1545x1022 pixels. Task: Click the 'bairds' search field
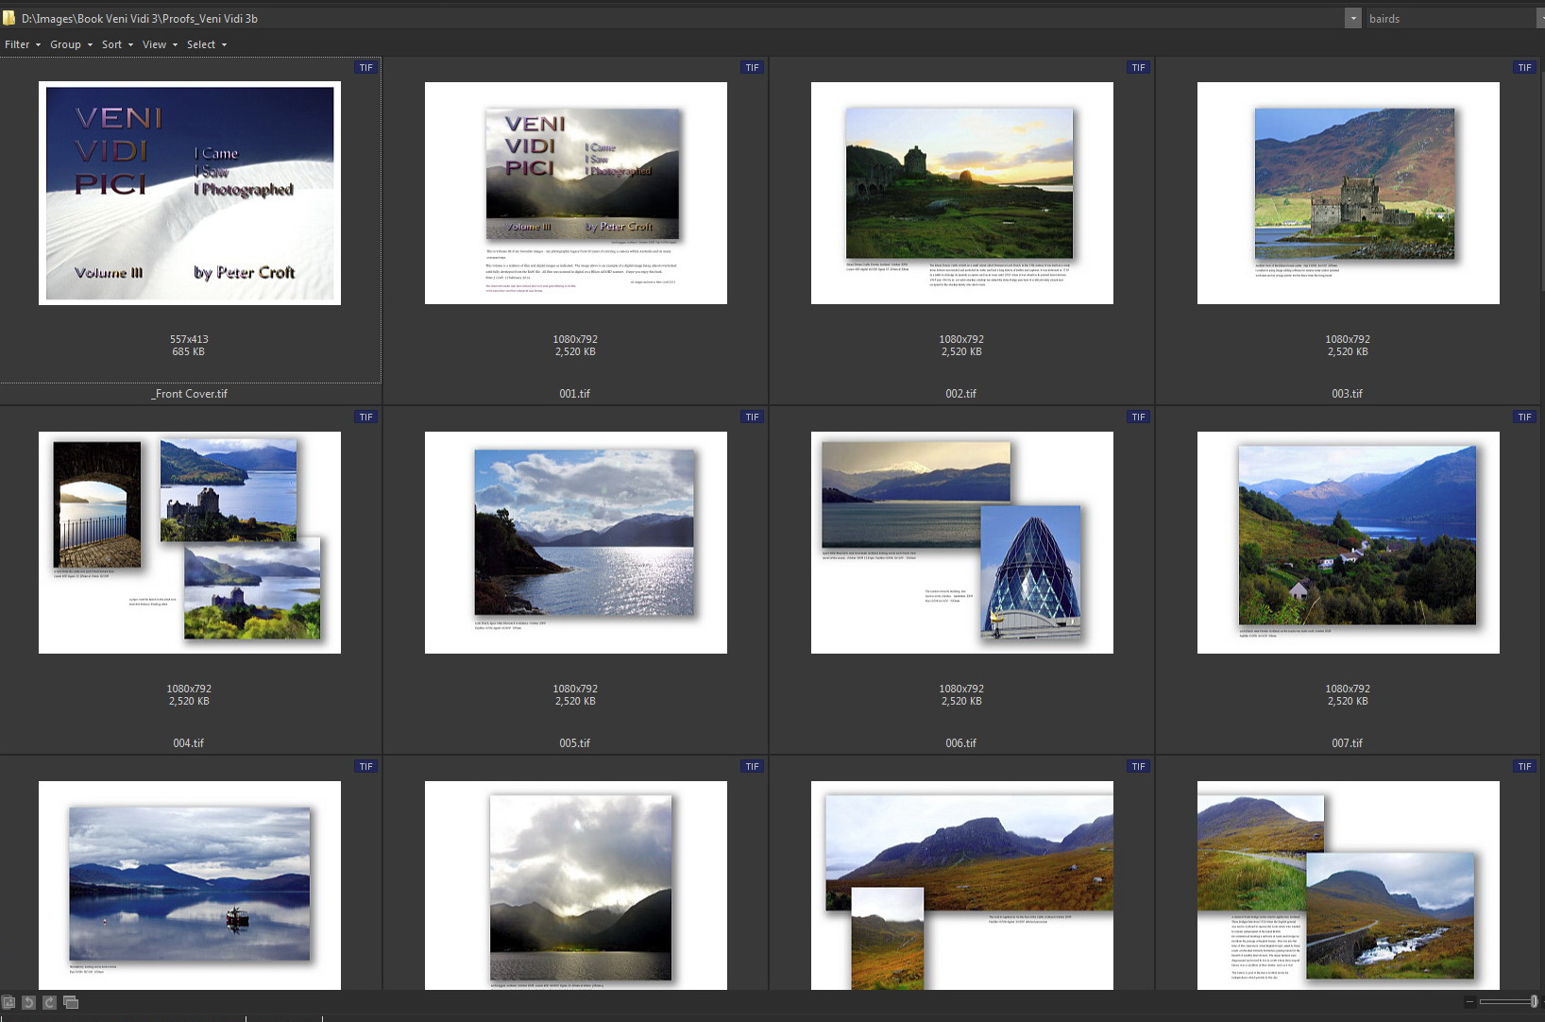1445,18
